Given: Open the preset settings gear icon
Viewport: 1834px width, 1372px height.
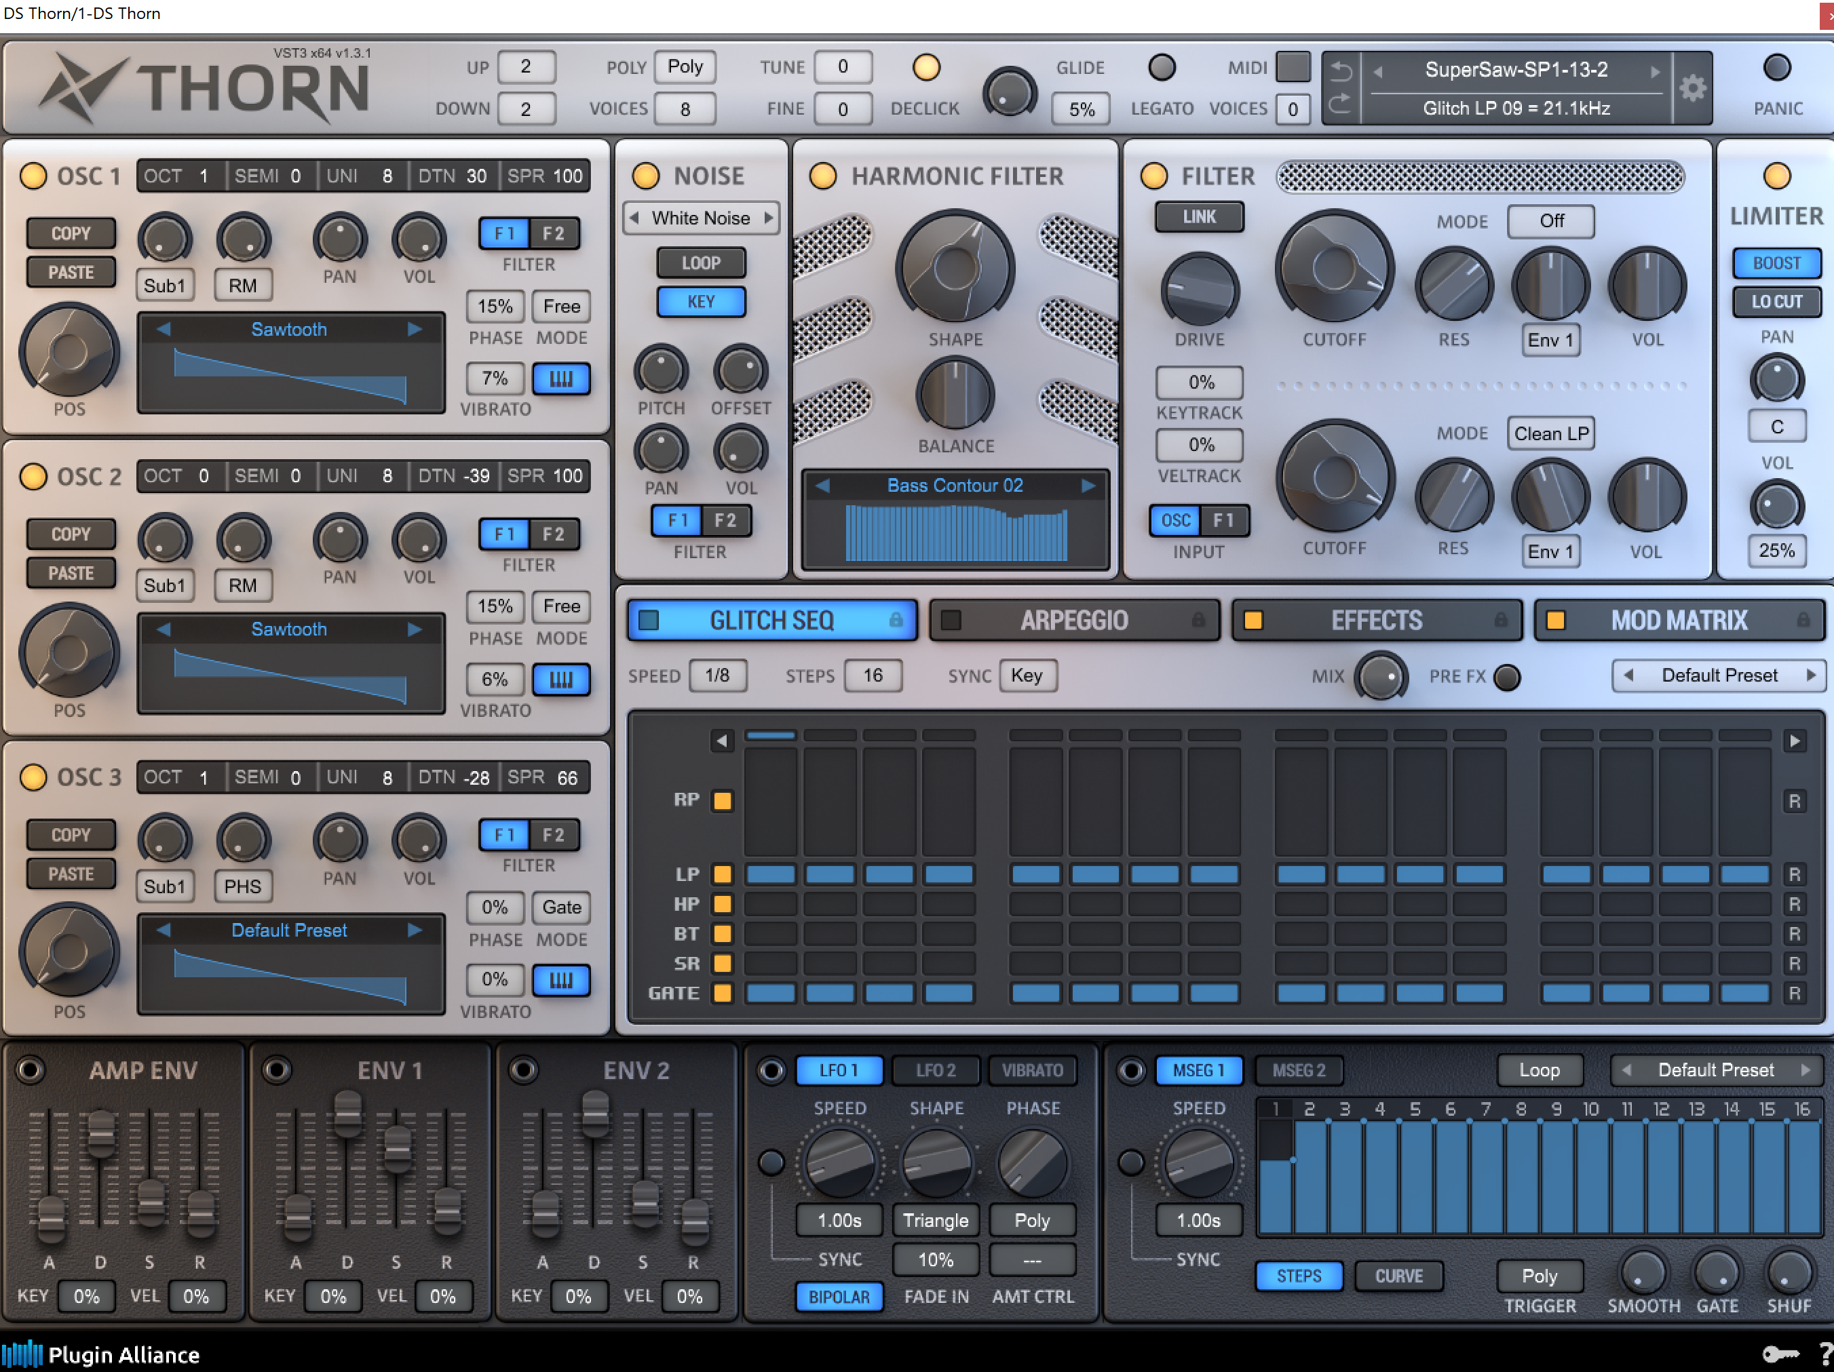Looking at the screenshot, I should click(x=1692, y=87).
